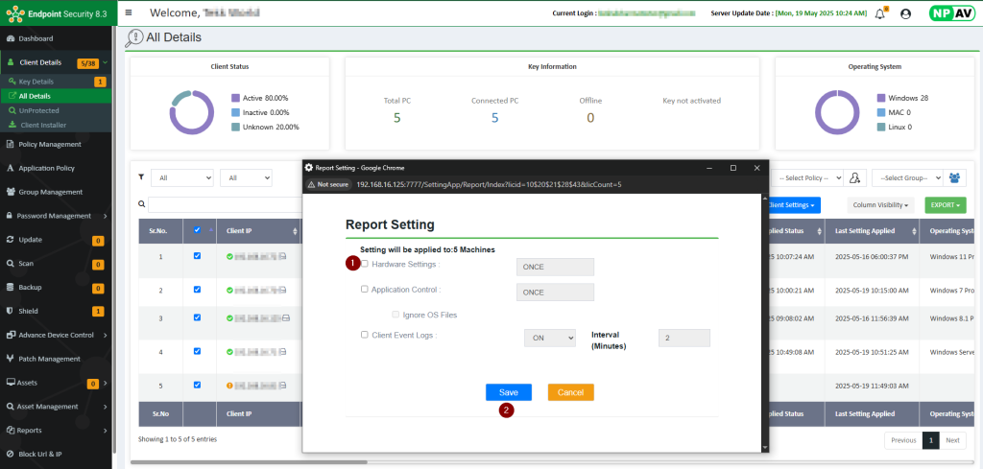983x469 pixels.
Task: Click the NPAV logo
Action: tap(950, 13)
